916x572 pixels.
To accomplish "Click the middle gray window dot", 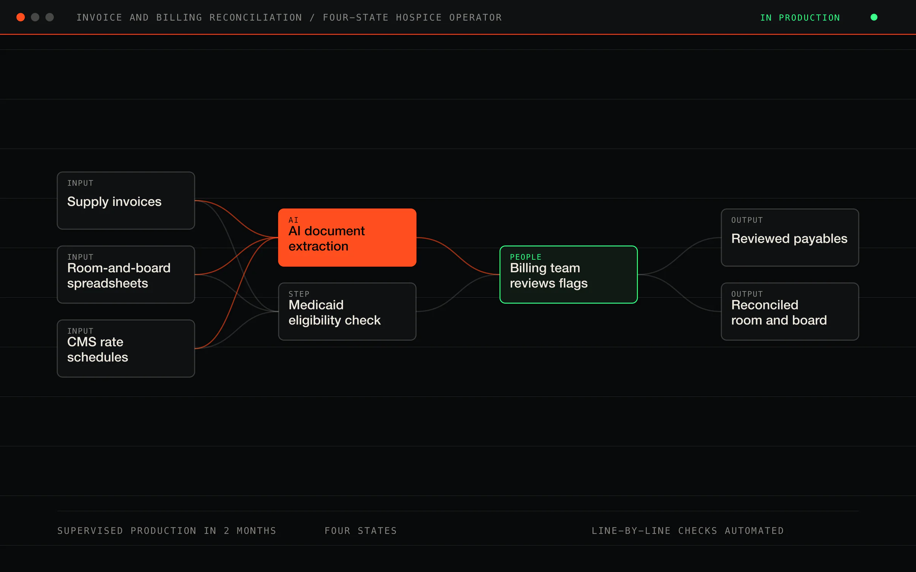I will (35, 17).
